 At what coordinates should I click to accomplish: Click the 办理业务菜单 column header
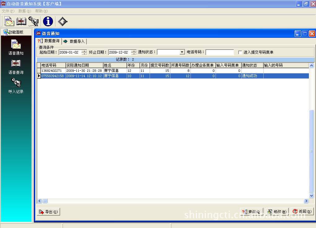(x=203, y=65)
